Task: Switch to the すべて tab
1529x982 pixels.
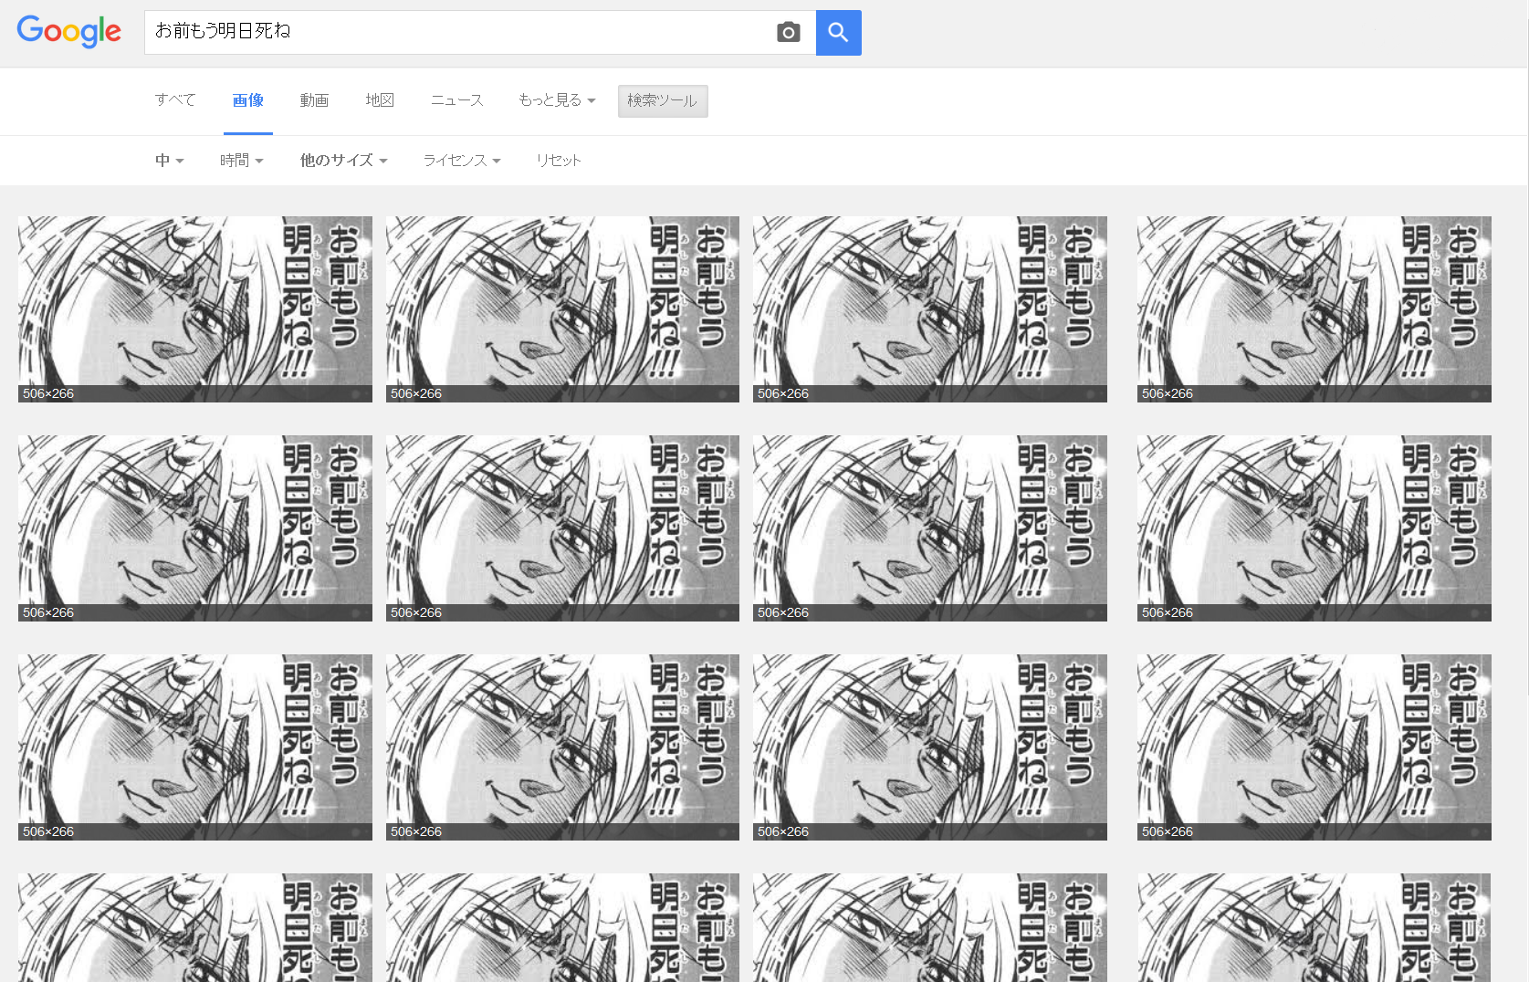Action: pos(175,99)
